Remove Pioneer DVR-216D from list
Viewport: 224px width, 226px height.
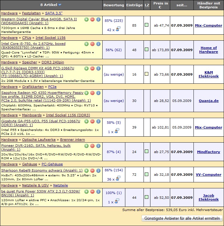pyautogui.click(x=92, y=146)
